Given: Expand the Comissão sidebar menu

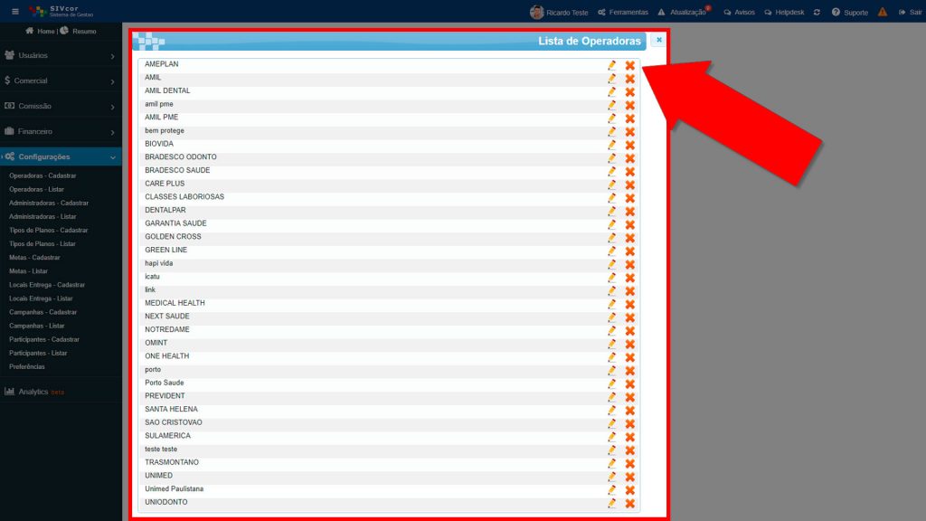Looking at the screenshot, I should (x=61, y=107).
